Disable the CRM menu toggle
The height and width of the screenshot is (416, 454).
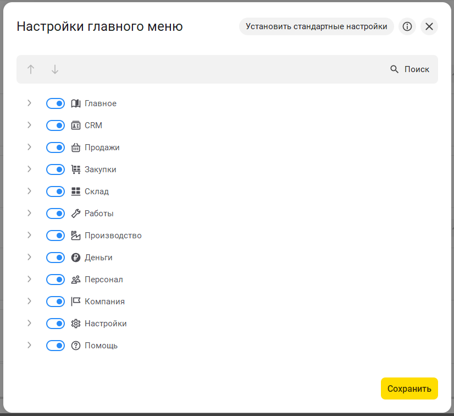(x=56, y=125)
